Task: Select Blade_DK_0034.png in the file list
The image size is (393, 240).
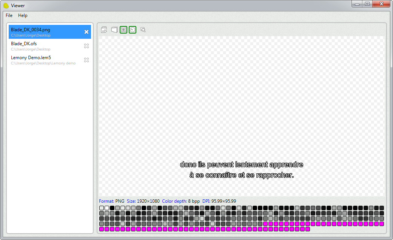Action: pos(50,32)
